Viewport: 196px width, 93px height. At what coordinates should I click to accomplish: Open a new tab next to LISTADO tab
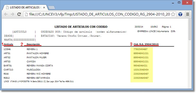[51, 8]
